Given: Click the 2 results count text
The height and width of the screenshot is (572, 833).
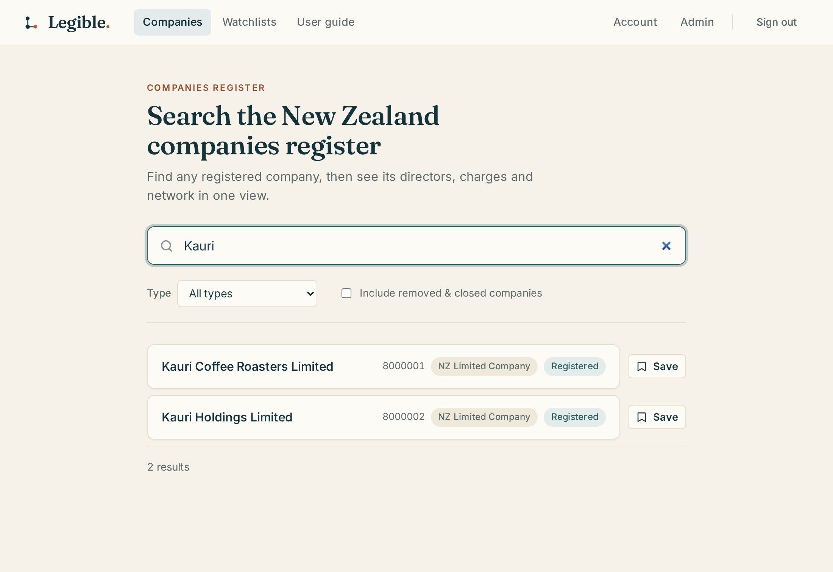Looking at the screenshot, I should 168,467.
